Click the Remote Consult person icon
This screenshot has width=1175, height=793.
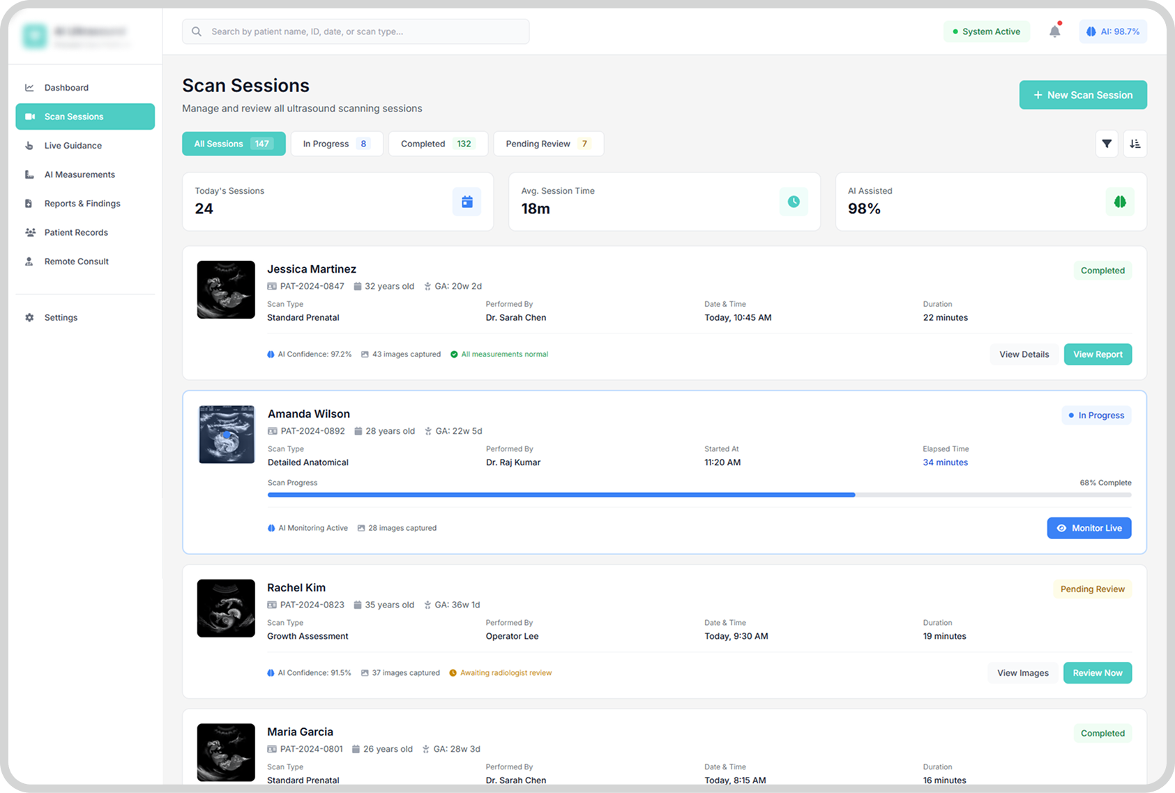(x=29, y=262)
